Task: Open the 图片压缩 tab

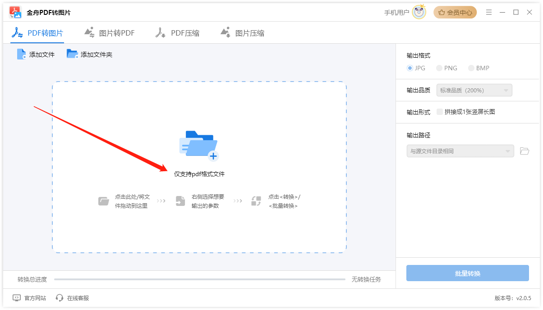Action: click(x=242, y=33)
